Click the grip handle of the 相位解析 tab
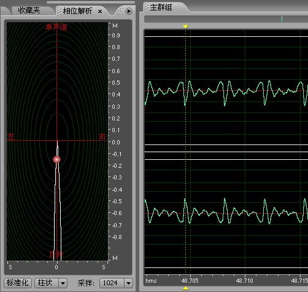 coord(60,11)
